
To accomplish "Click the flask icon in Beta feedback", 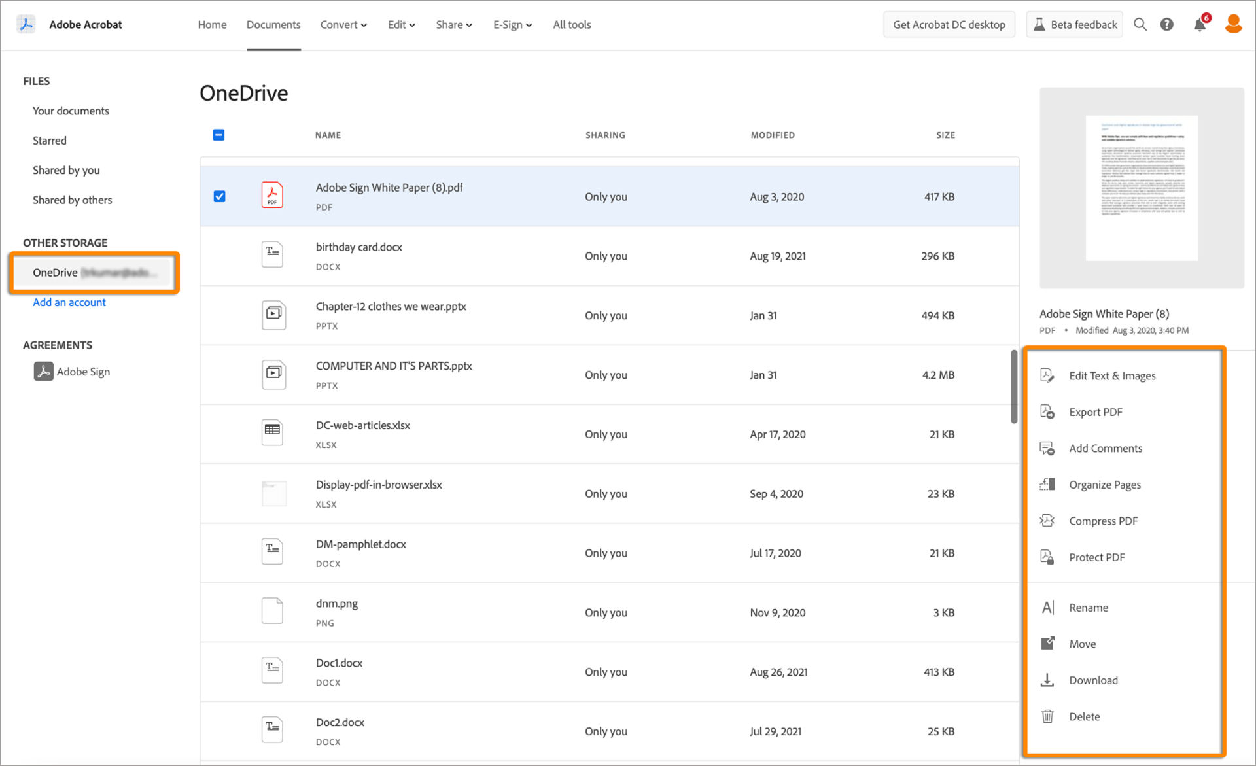I will [1038, 24].
